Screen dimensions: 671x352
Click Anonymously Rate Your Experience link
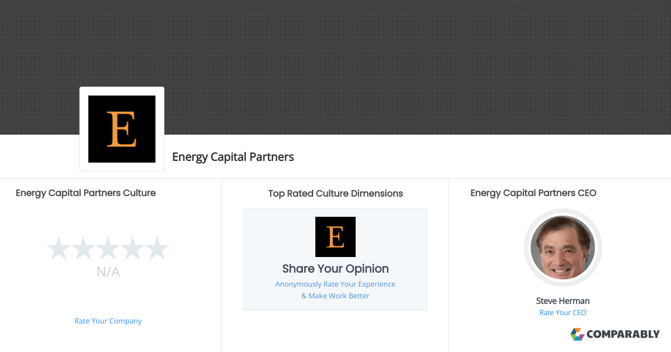coord(335,284)
